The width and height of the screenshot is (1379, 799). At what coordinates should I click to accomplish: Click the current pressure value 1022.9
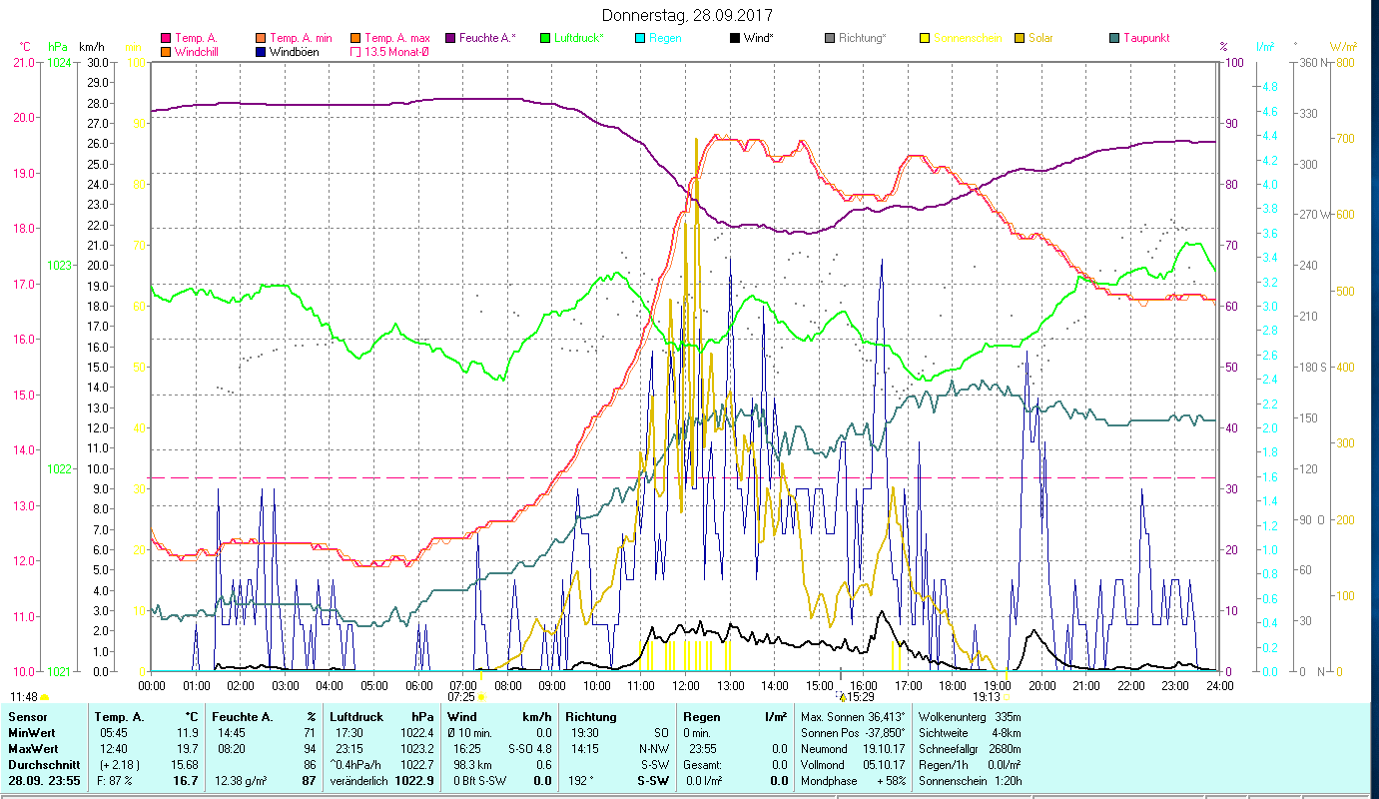(414, 781)
